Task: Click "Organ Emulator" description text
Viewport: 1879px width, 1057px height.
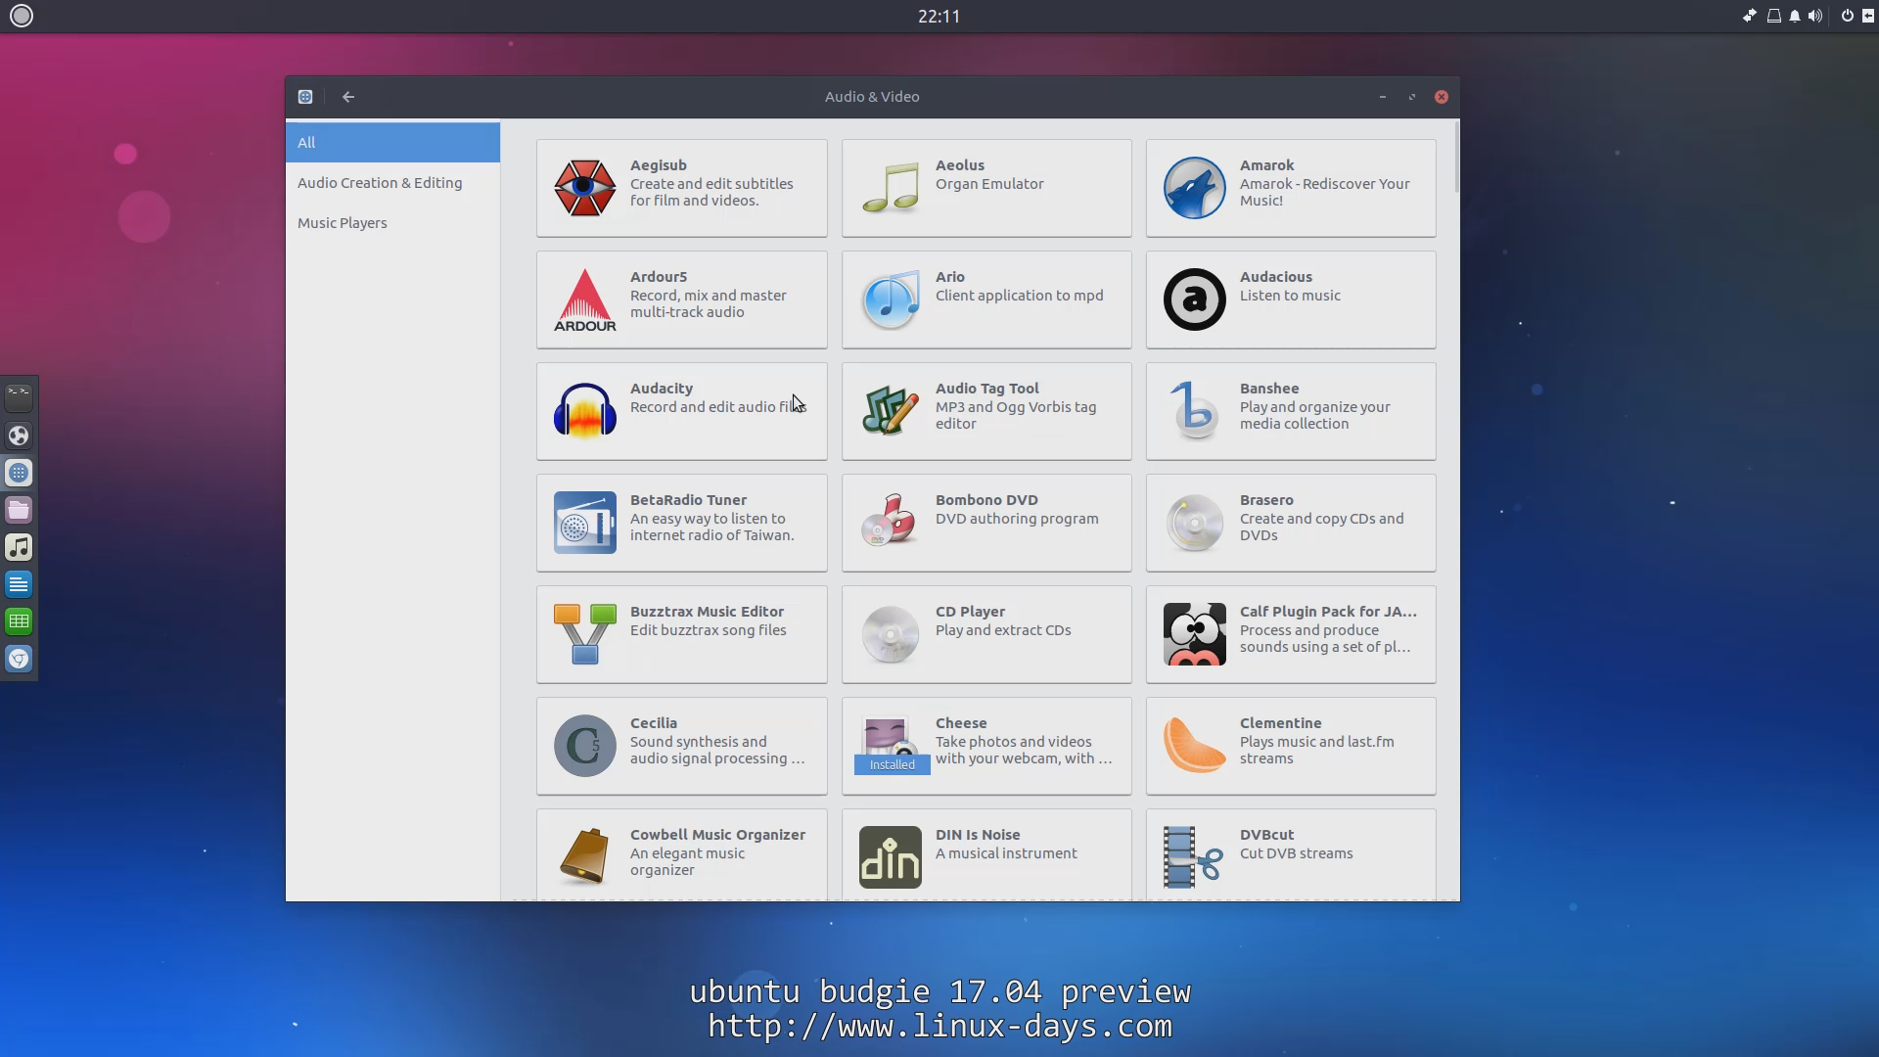Action: (989, 184)
